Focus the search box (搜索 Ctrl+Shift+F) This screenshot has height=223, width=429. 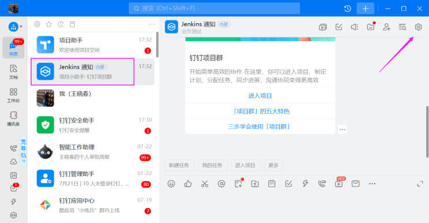point(214,9)
